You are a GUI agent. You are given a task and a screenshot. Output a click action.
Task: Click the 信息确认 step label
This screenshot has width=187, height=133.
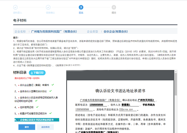coord(50,13)
